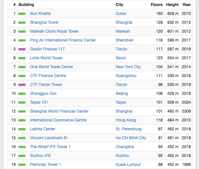The image size is (199, 169).
Task: Click the Dubai city link
Action: point(121,13)
